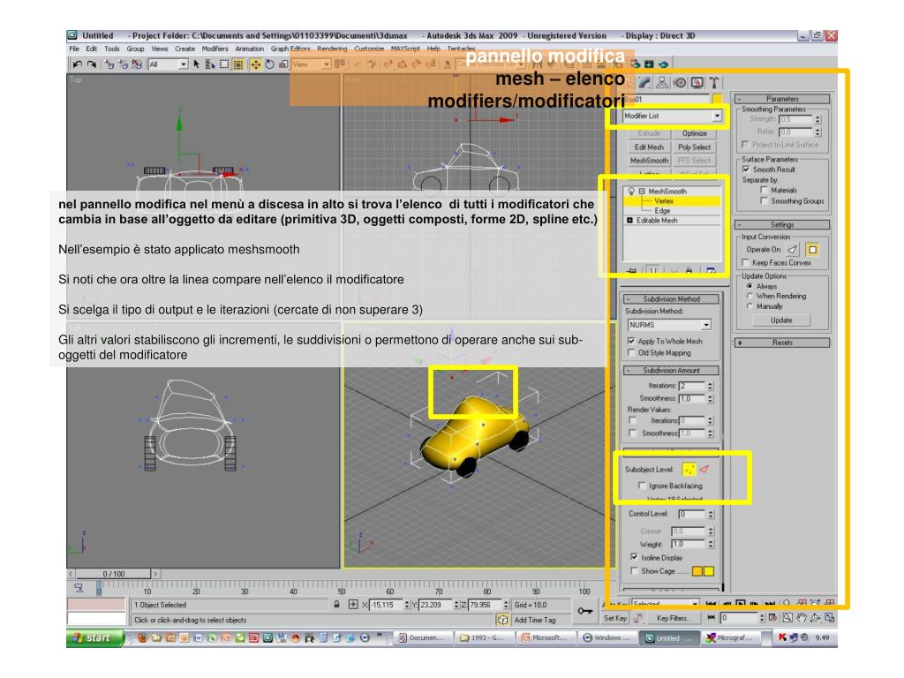The width and height of the screenshot is (904, 678).
Task: Open the Modify command panel tab
Action: 644,83
